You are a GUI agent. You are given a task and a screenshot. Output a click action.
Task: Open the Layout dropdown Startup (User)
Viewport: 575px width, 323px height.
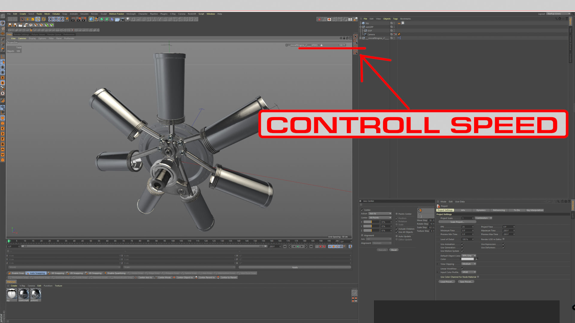[x=559, y=14]
